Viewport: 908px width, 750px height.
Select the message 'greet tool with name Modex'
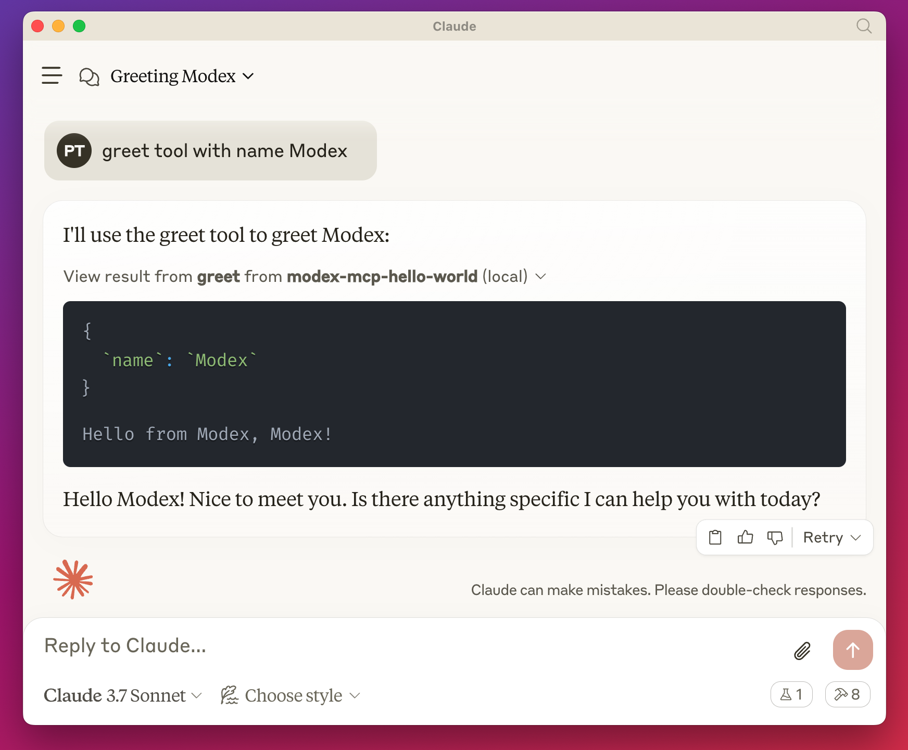coord(224,151)
